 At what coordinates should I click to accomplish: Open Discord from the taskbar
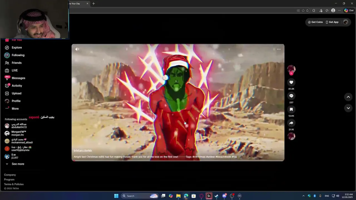pos(224,196)
